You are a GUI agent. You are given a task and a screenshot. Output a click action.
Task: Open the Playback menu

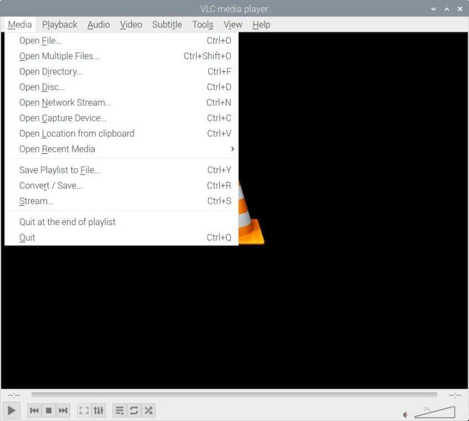click(59, 24)
